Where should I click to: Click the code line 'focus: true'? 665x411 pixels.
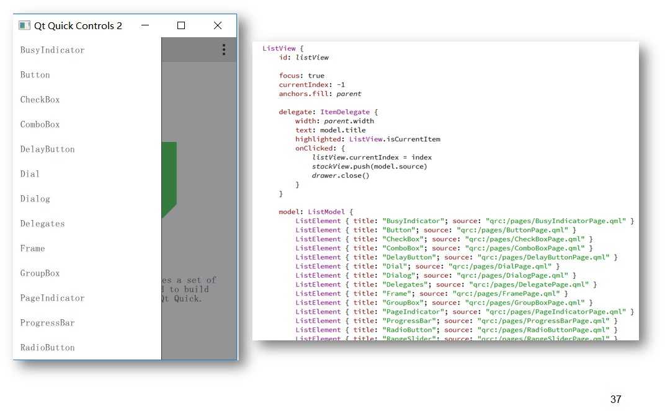click(301, 76)
